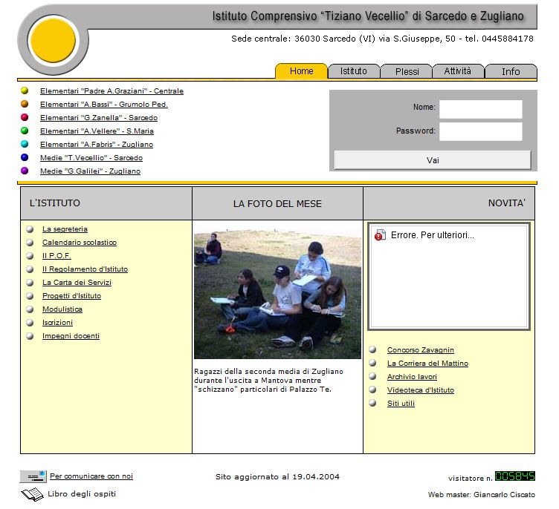The height and width of the screenshot is (509, 559).
Task: Open Elementari "Padre A.Graziani" - Centrale link
Action: coord(112,91)
